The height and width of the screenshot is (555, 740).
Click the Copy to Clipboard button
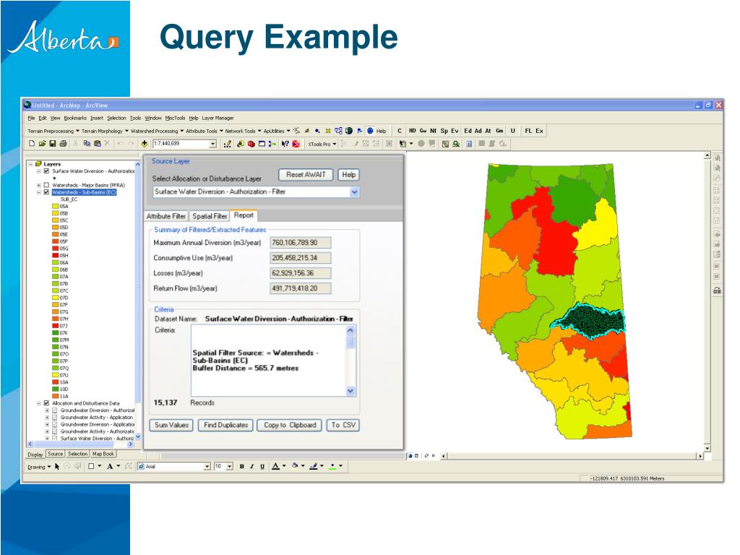(290, 425)
